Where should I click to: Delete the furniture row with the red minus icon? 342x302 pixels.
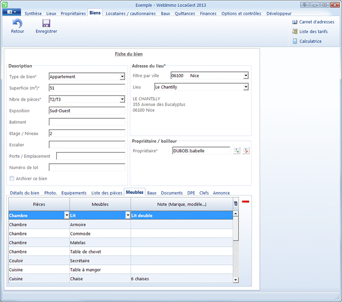click(x=246, y=202)
